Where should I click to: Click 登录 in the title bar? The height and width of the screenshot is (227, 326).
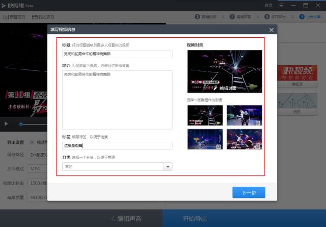coord(268,6)
